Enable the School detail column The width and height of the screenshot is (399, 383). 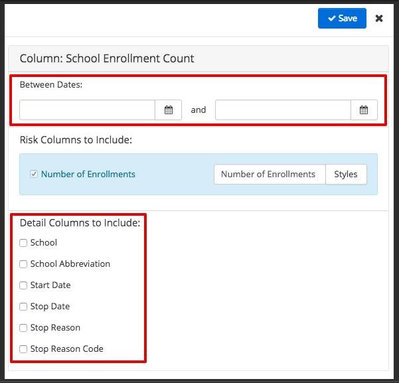24,243
